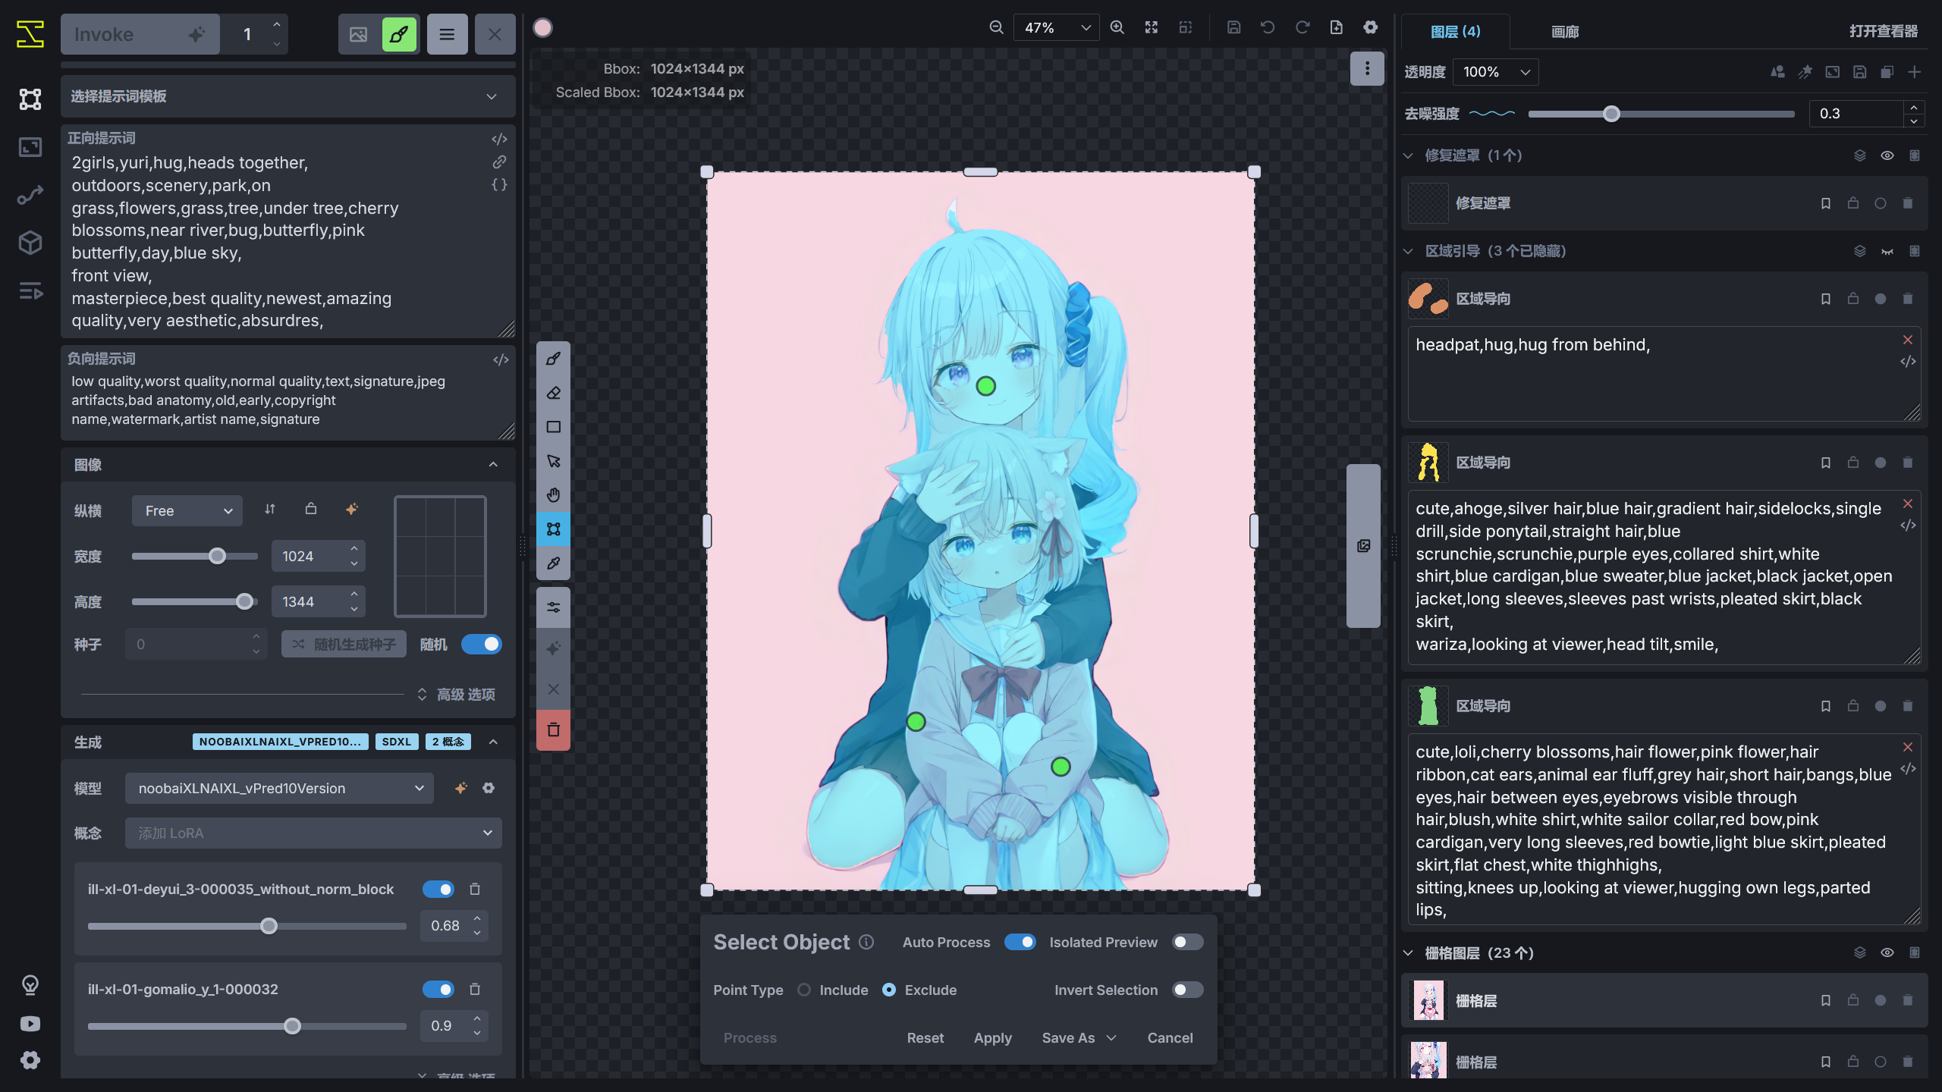
Task: Open the 添加 LoRA dropdown
Action: coord(312,833)
